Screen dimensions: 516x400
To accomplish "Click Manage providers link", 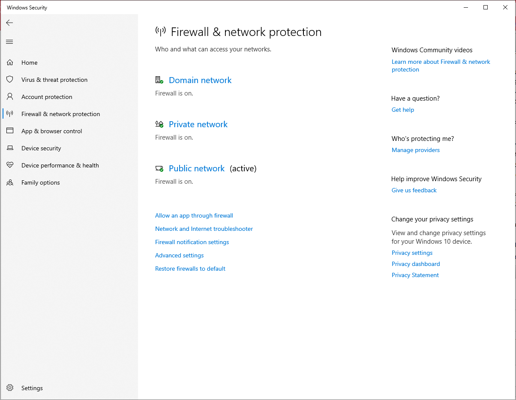I will 415,150.
